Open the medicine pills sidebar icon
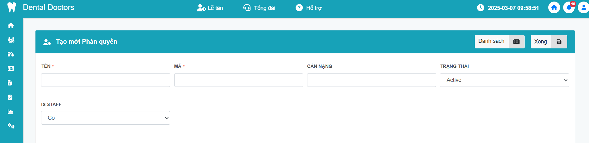The height and width of the screenshot is (143, 589). pos(11,54)
